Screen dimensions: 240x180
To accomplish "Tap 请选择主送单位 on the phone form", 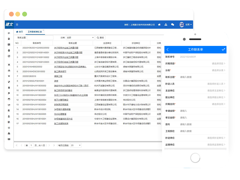I will [216, 91].
